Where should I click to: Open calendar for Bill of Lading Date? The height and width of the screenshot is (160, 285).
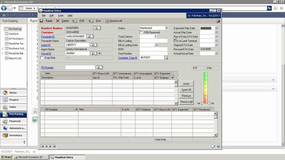tap(156, 45)
